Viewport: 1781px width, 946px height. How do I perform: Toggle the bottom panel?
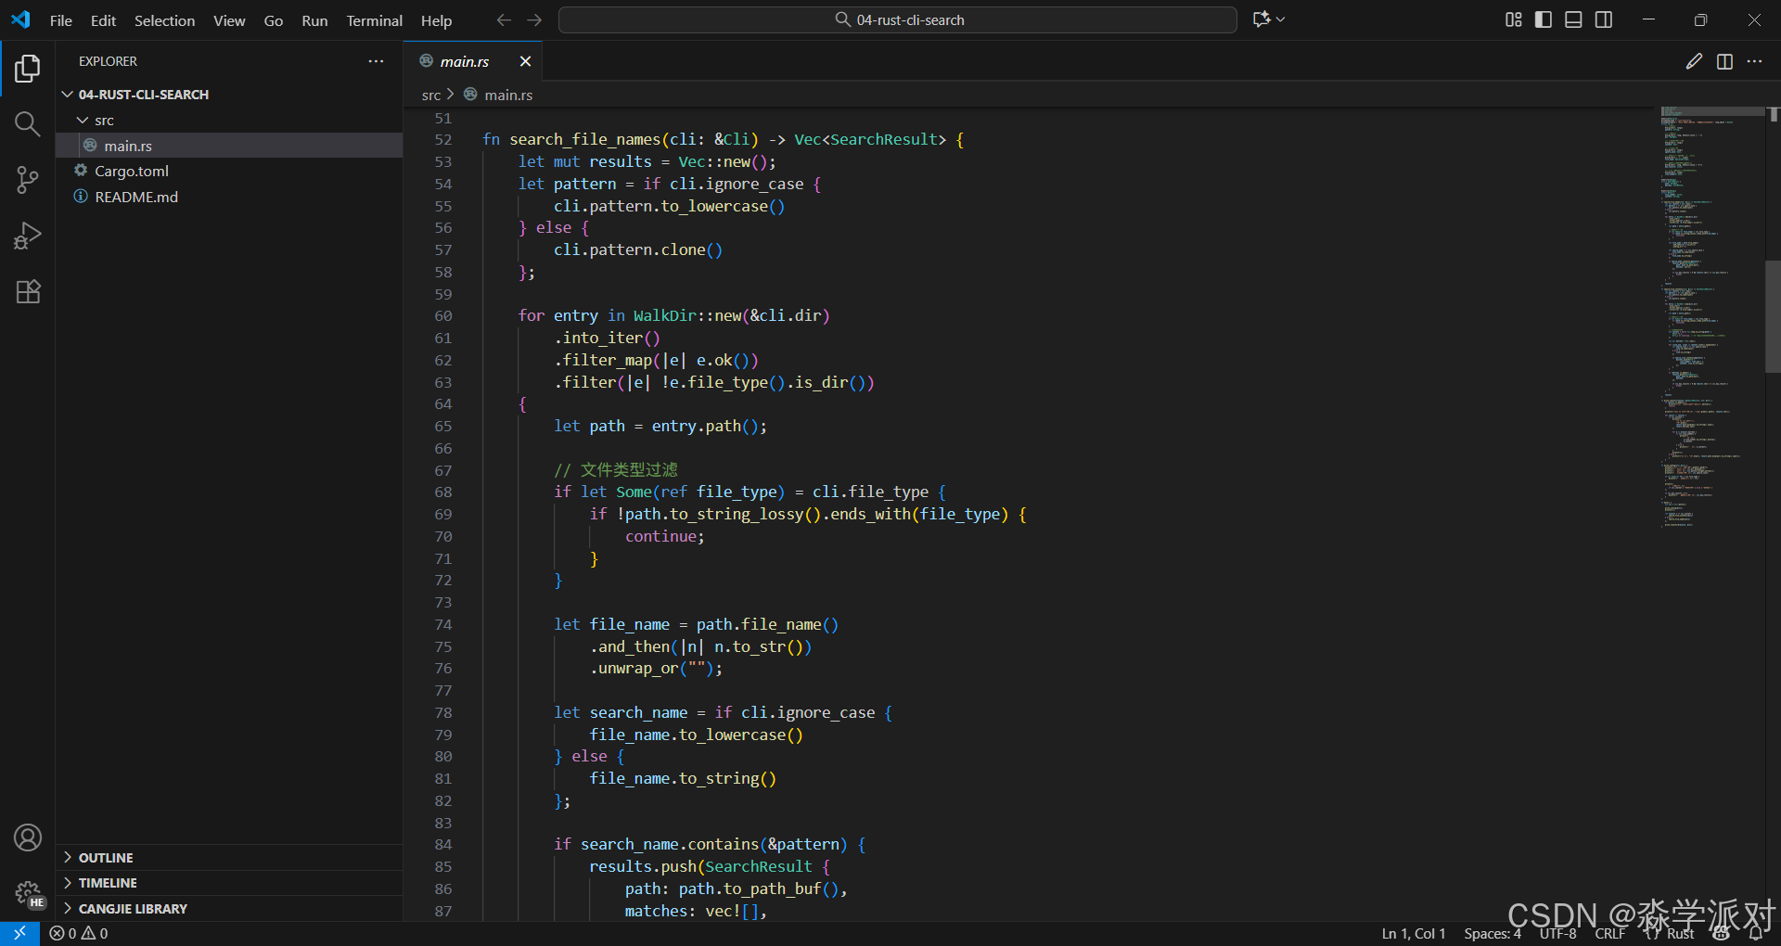tap(1573, 19)
